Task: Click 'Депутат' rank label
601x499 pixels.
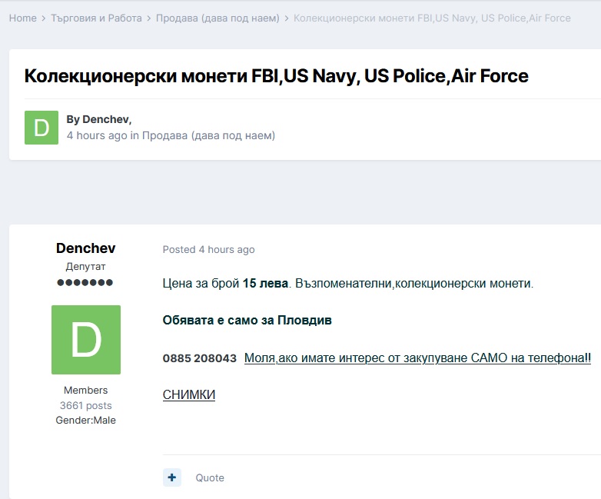Action: (85, 267)
